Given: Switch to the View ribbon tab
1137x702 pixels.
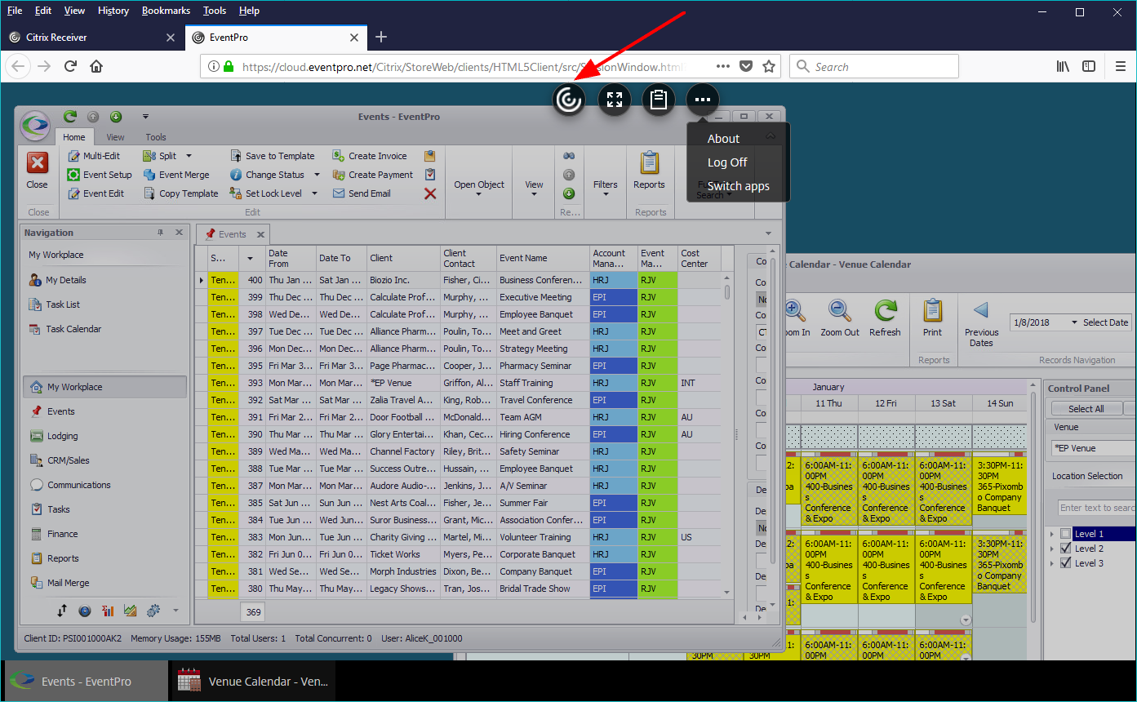Looking at the screenshot, I should (115, 137).
